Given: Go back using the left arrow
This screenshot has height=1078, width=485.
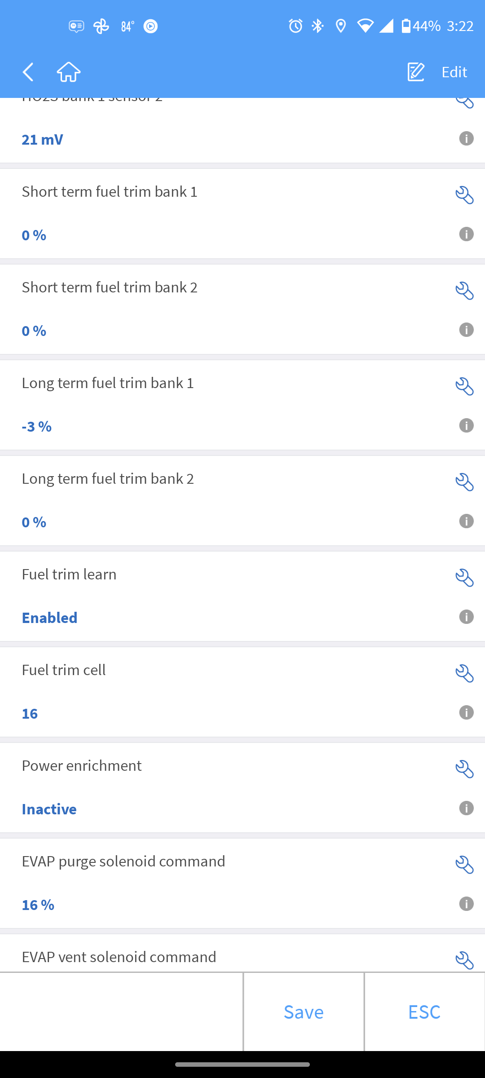Looking at the screenshot, I should [28, 72].
